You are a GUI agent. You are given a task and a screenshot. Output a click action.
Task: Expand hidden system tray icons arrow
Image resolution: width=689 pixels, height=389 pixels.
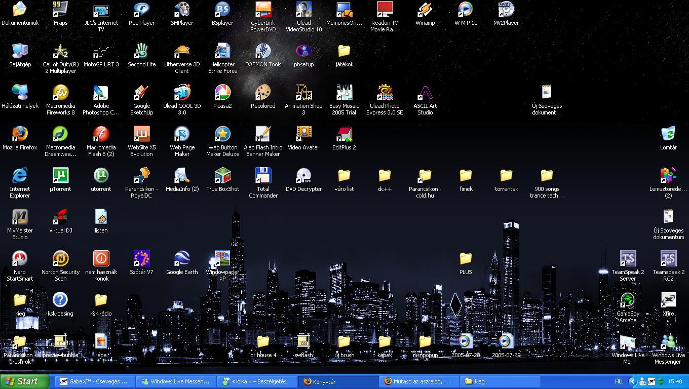pos(633,381)
